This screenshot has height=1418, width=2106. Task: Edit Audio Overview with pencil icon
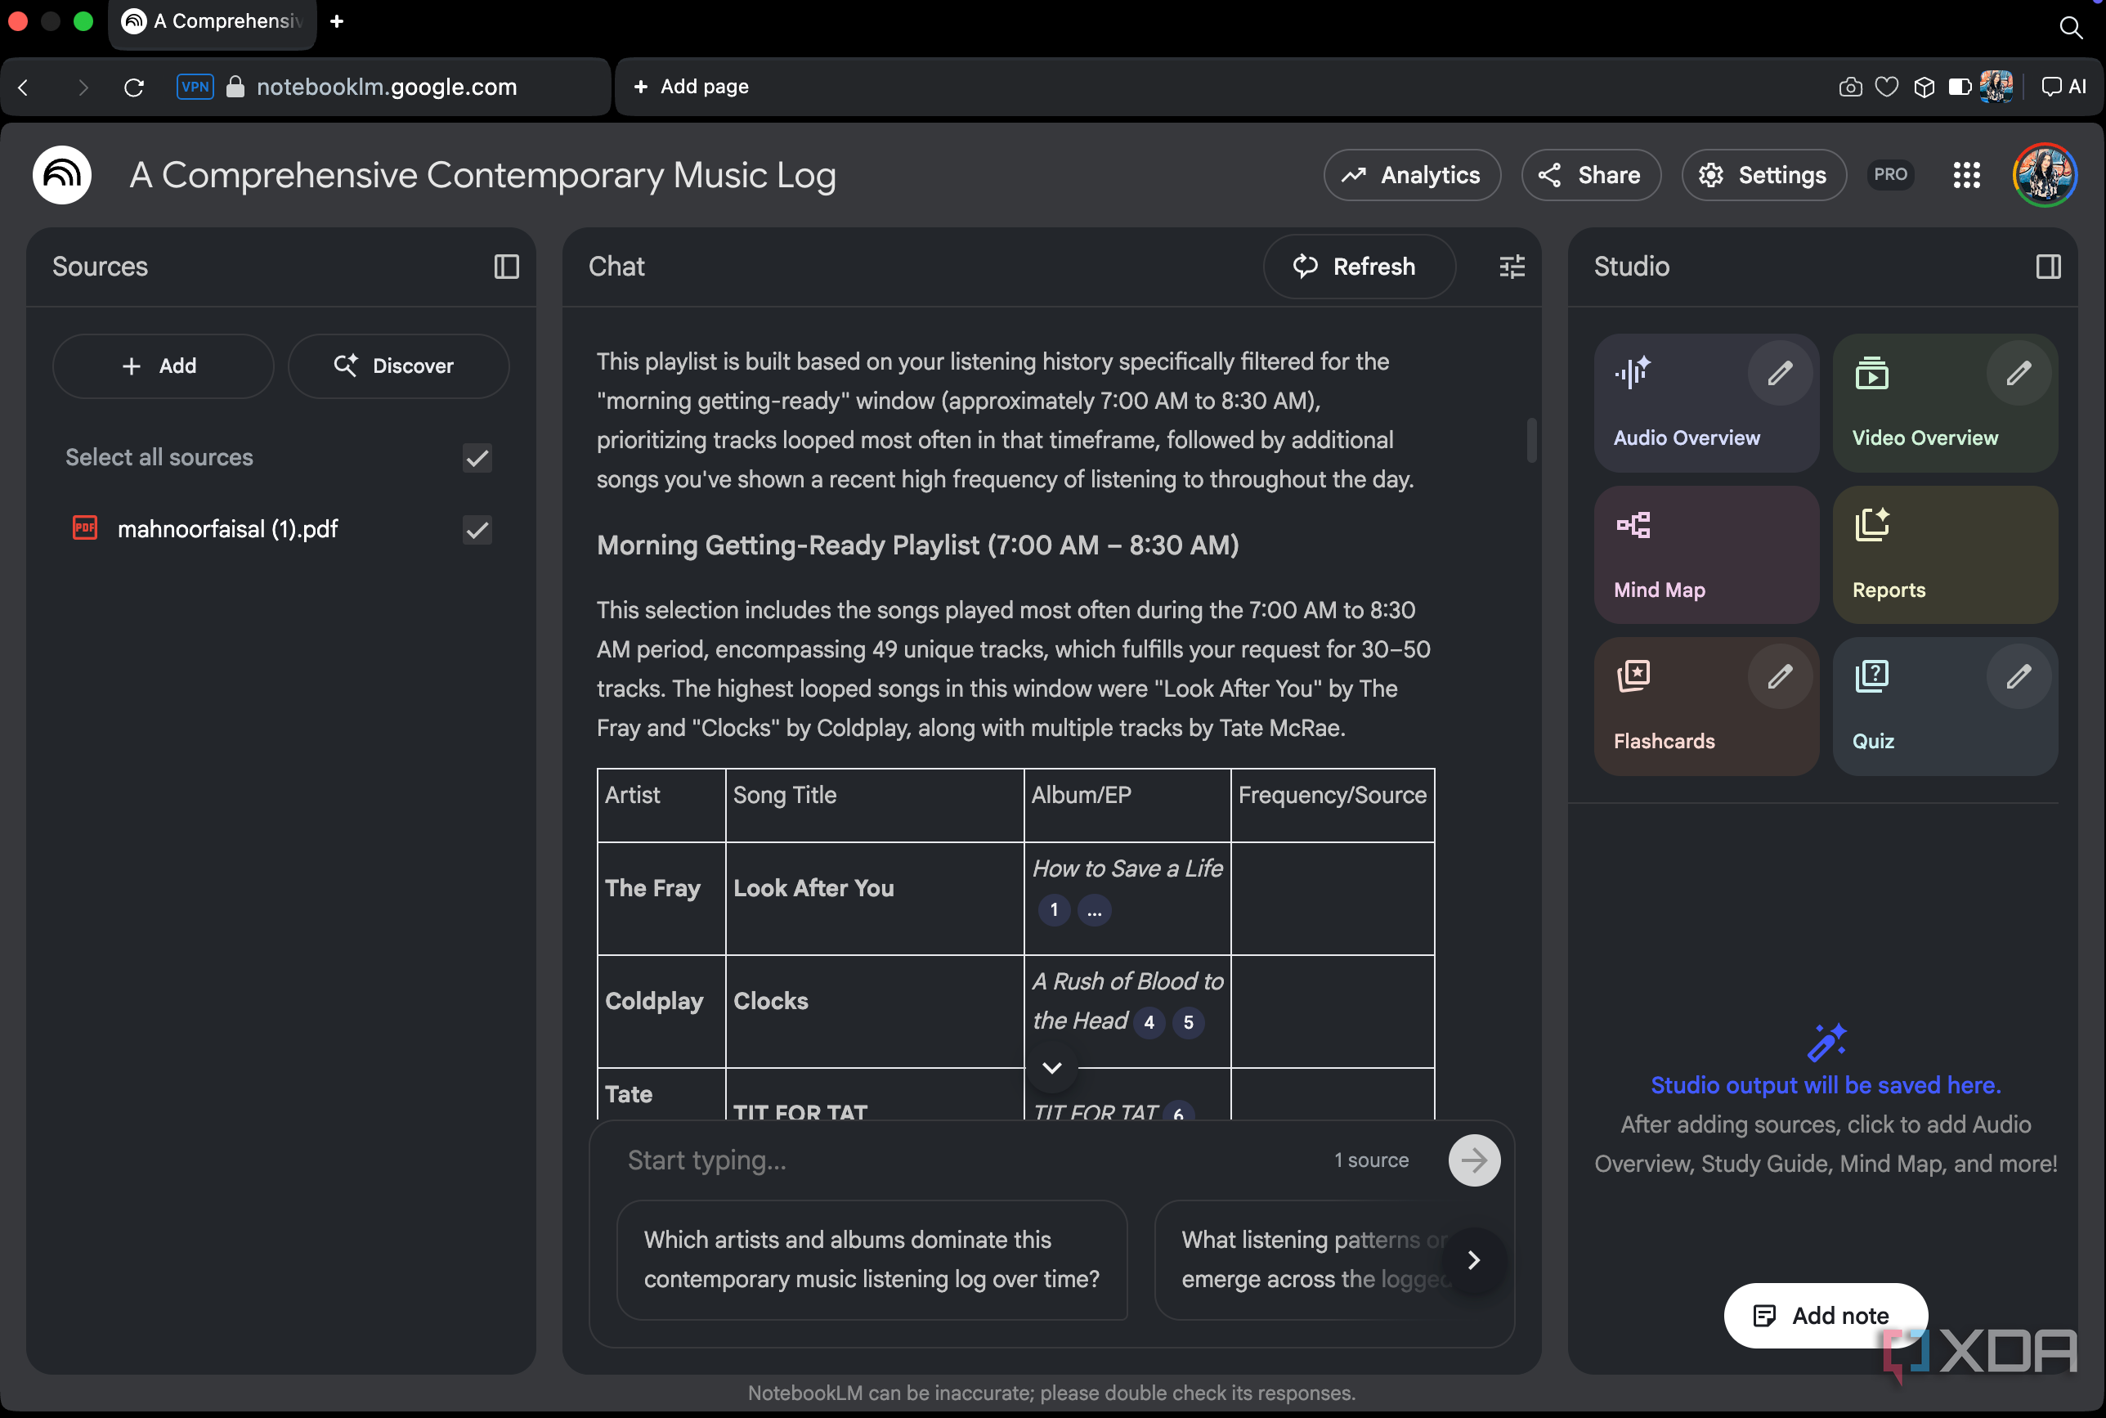1780,373
